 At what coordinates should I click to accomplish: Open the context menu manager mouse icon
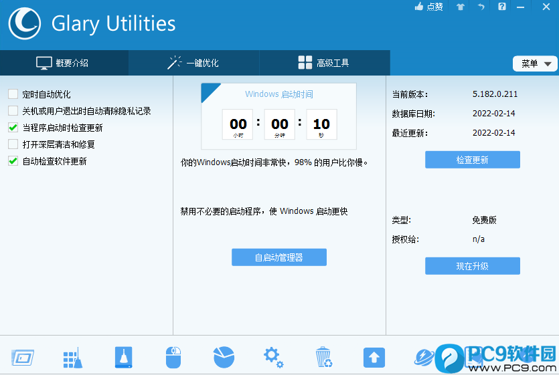point(173,357)
